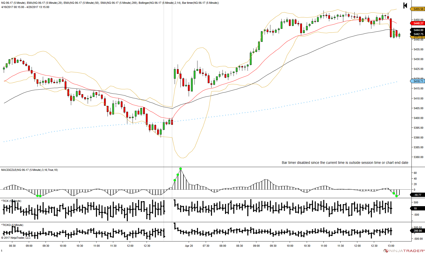
Task: Click the 5405.00 price axis label
Action: coord(418,108)
